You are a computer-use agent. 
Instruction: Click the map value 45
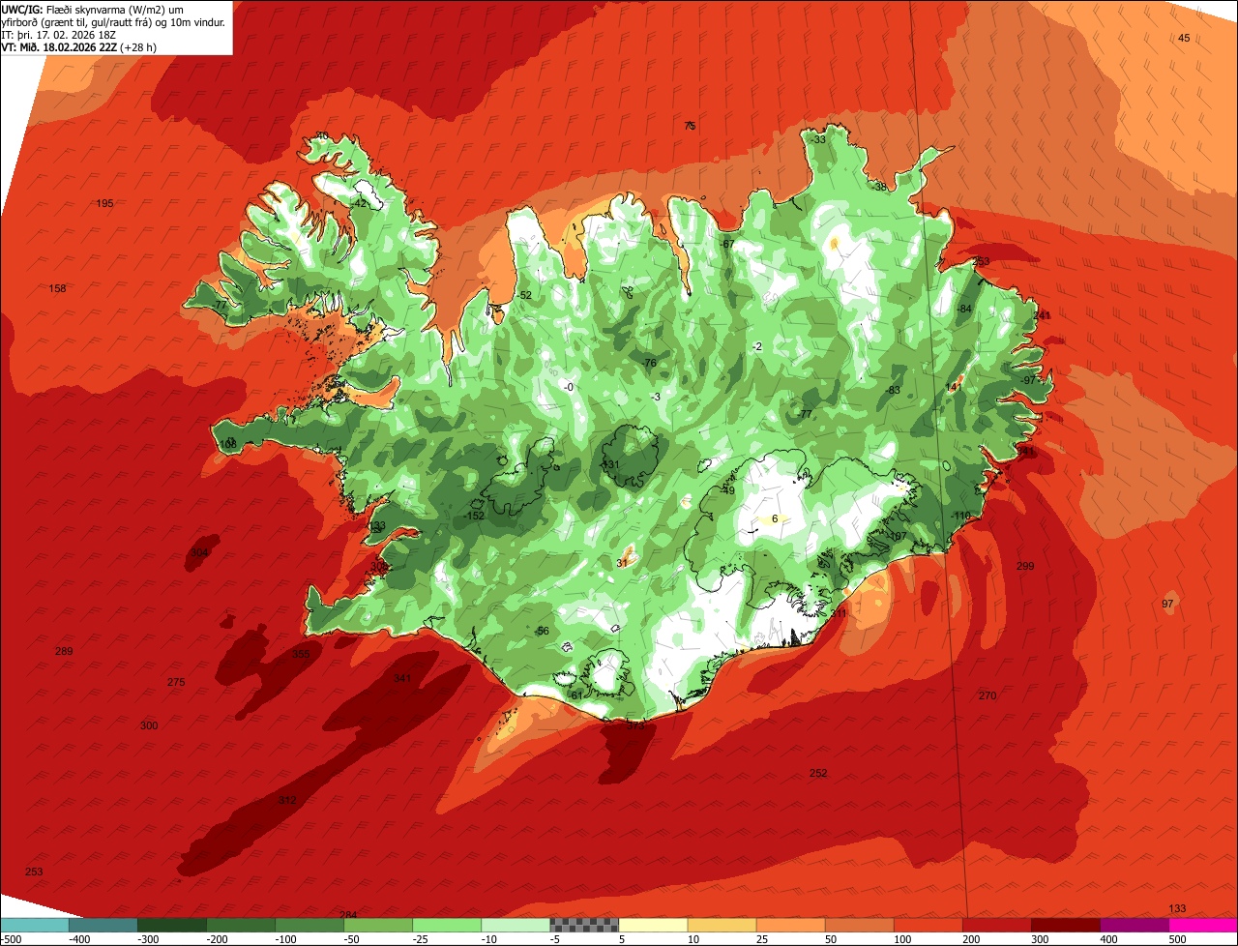tap(1184, 38)
